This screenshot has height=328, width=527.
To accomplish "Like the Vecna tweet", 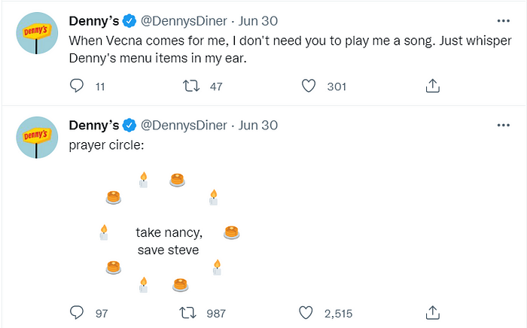I will [x=309, y=86].
